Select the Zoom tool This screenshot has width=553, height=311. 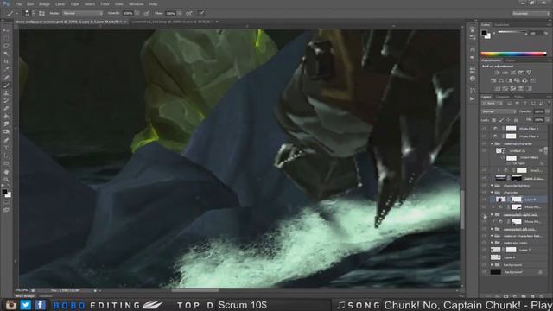coord(6,180)
